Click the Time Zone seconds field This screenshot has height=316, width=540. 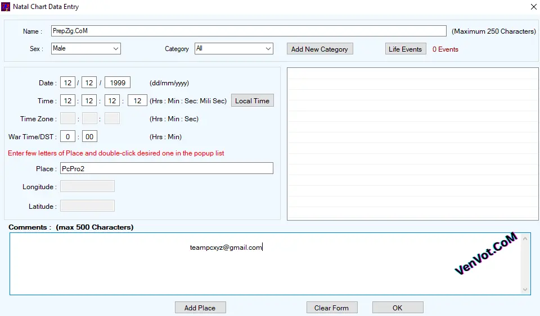point(112,118)
